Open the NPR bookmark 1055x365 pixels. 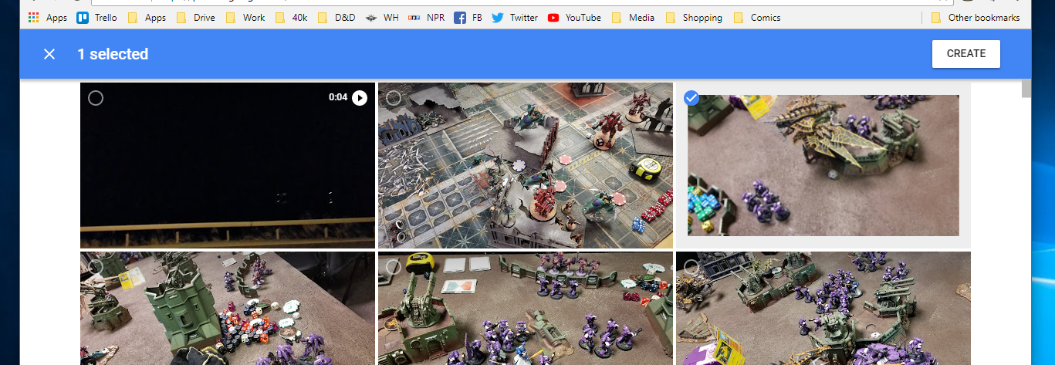pyautogui.click(x=427, y=18)
